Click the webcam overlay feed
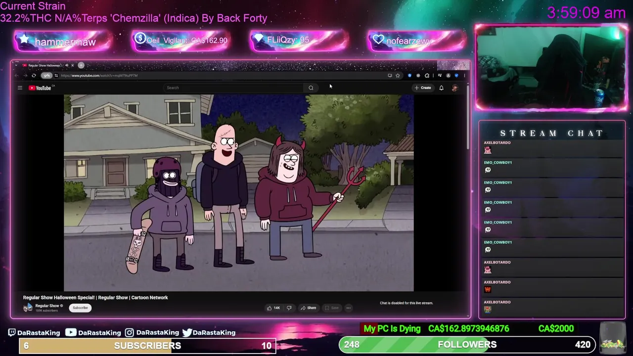 pos(551,68)
